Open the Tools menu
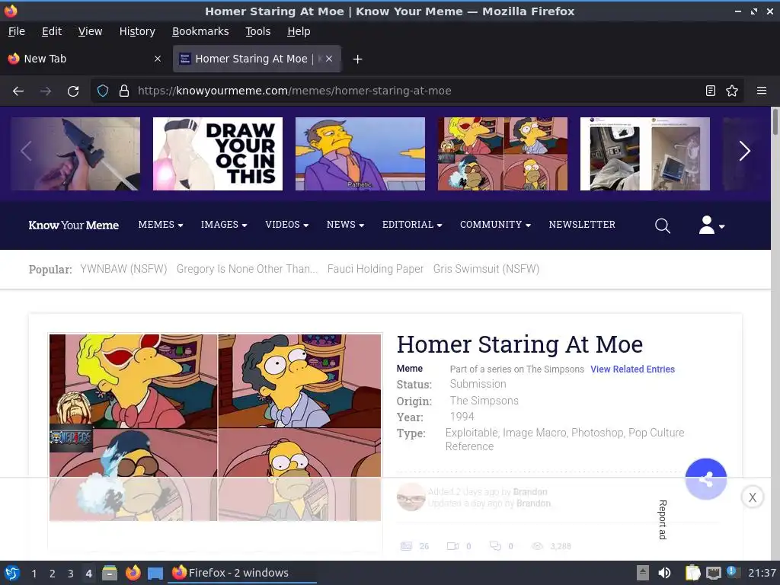 coord(257,31)
